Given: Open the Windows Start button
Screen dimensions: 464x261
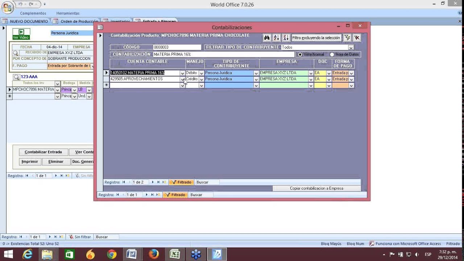Looking at the screenshot, I should tap(8, 254).
